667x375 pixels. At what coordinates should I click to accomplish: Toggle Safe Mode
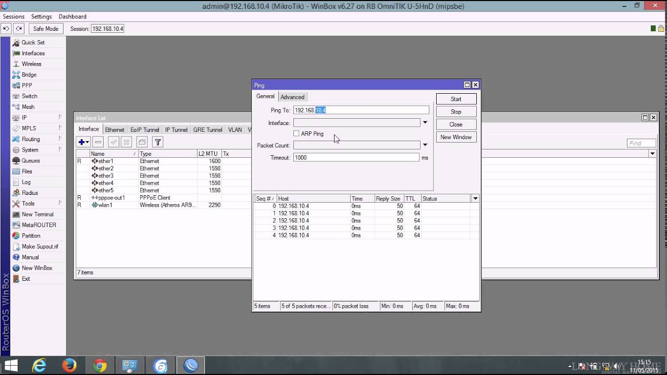[46, 29]
